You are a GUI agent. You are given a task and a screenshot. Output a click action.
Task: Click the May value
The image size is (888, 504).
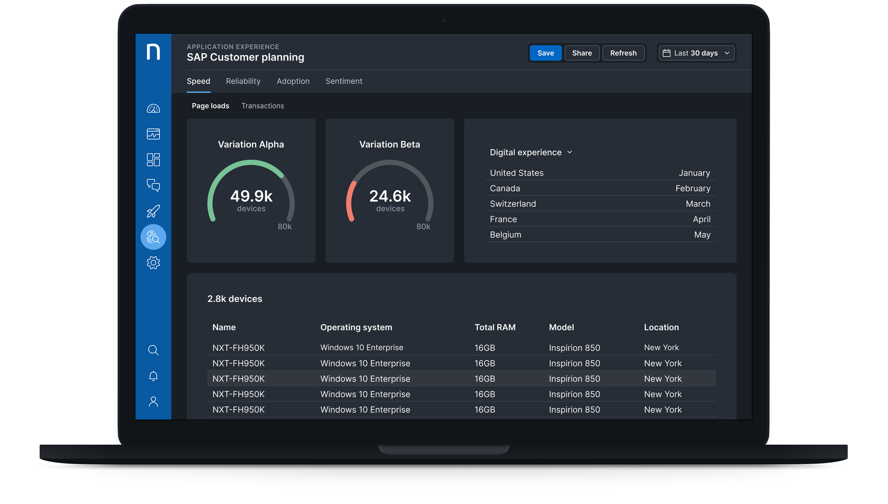(x=702, y=235)
